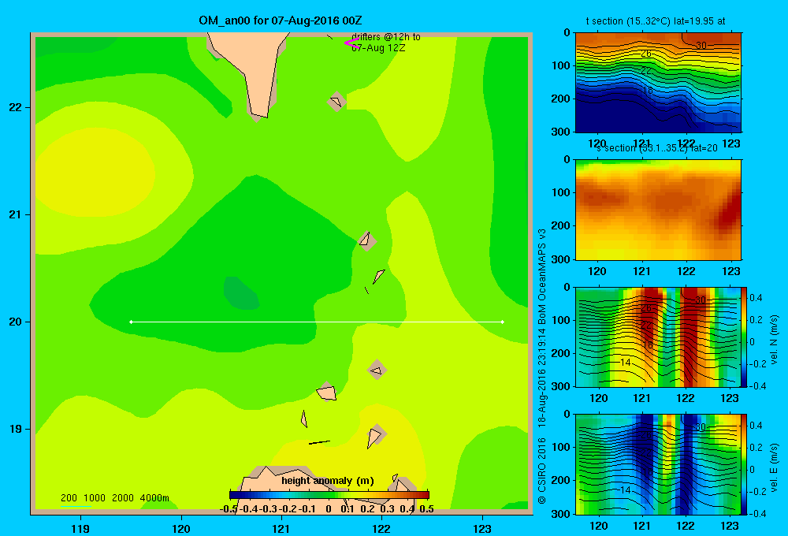Click the northward velocity section plot
Image resolution: width=788 pixels, height=536 pixels.
pyautogui.click(x=658, y=337)
